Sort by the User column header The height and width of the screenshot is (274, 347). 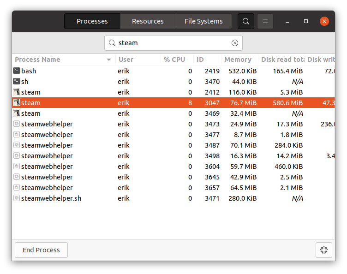[x=138, y=60]
